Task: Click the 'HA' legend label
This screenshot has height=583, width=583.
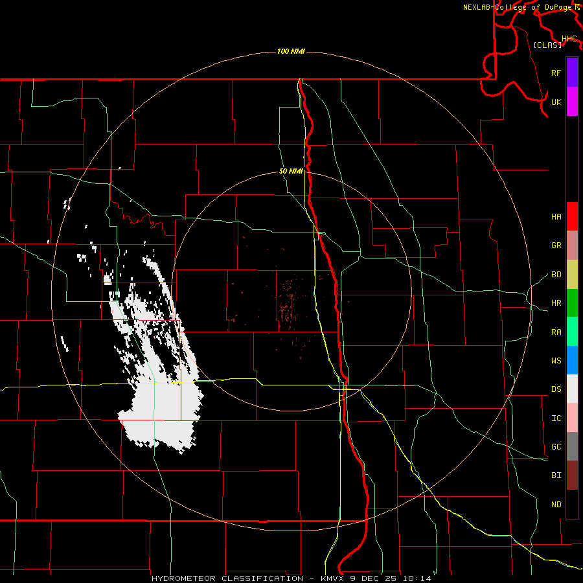Action: [556, 217]
